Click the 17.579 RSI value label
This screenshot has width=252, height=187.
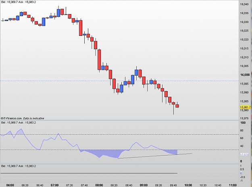click(x=244, y=154)
